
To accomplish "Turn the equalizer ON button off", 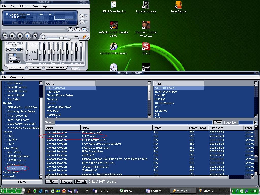I will 11,55.
